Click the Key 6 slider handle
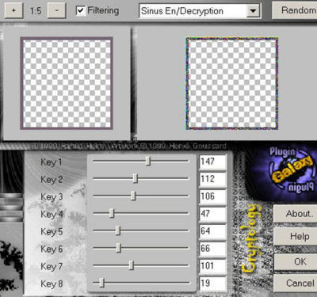The height and width of the screenshot is (297, 317). (x=119, y=248)
